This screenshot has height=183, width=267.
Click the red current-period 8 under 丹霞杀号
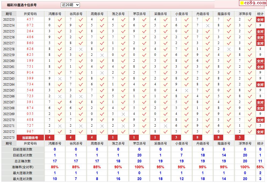click(x=197, y=138)
